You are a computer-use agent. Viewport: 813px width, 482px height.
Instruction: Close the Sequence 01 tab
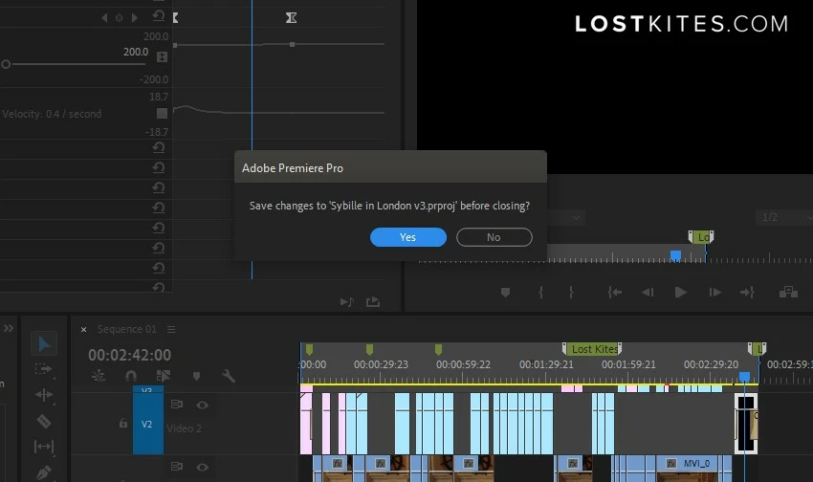83,330
